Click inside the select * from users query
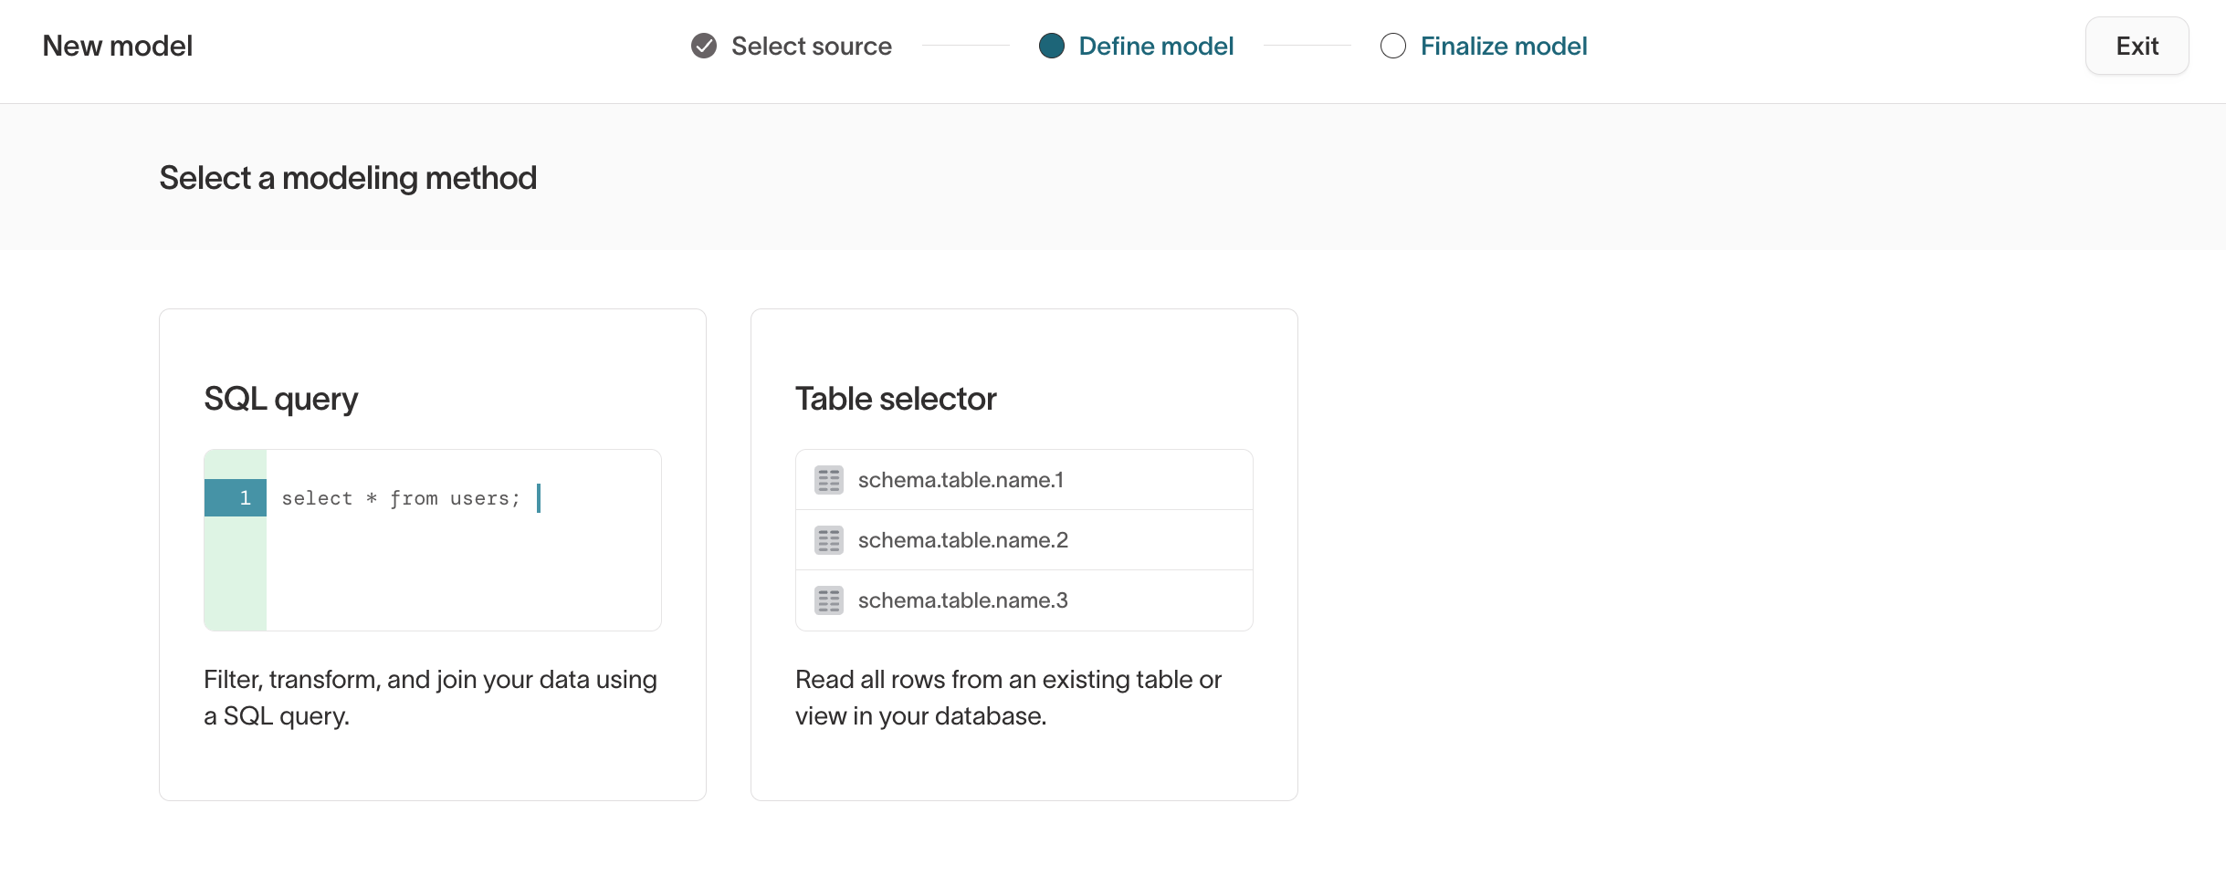 point(400,498)
